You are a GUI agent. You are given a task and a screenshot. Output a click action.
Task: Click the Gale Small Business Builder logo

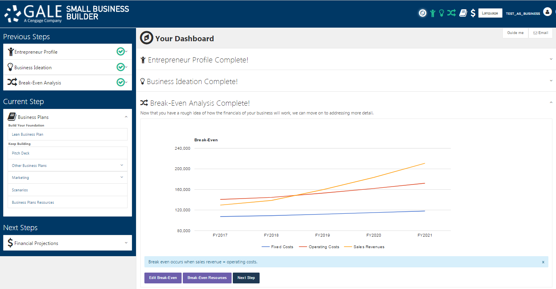tap(67, 14)
